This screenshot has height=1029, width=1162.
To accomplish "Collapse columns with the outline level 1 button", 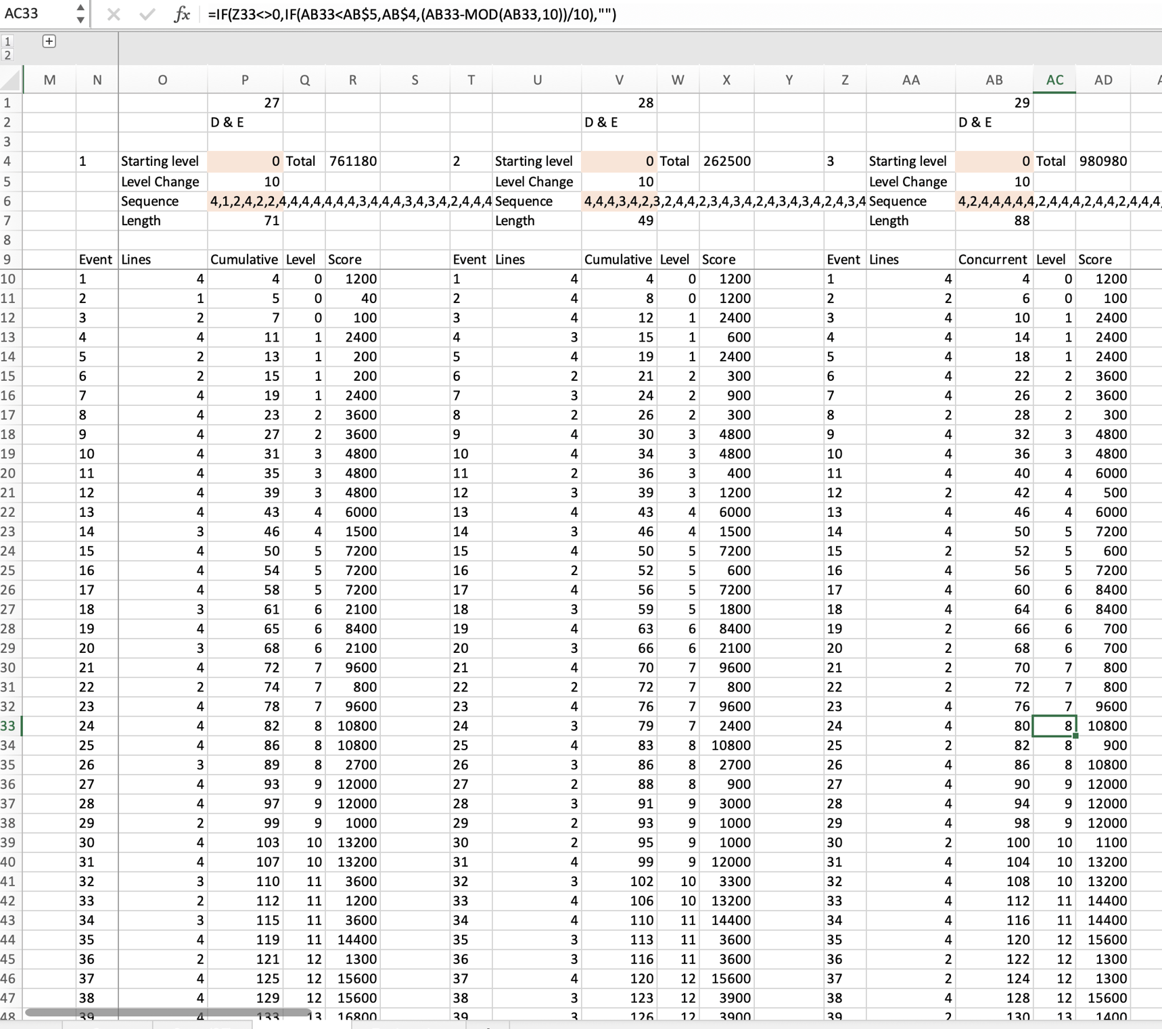I will tap(7, 41).
